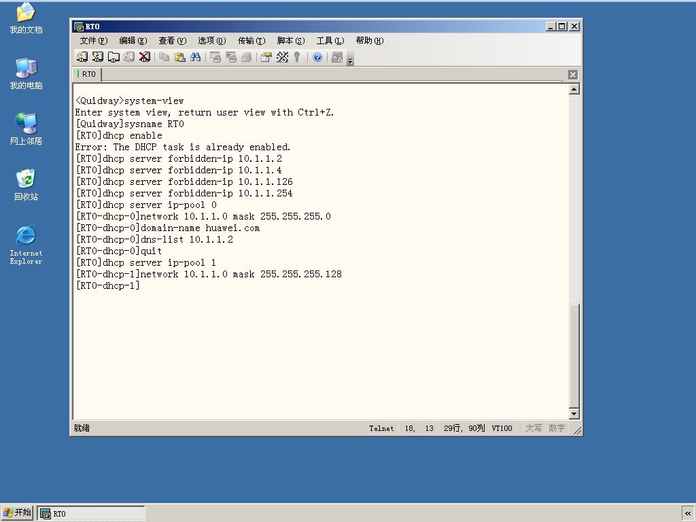Minimize the RT0 window
The width and height of the screenshot is (696, 522).
tap(551, 27)
